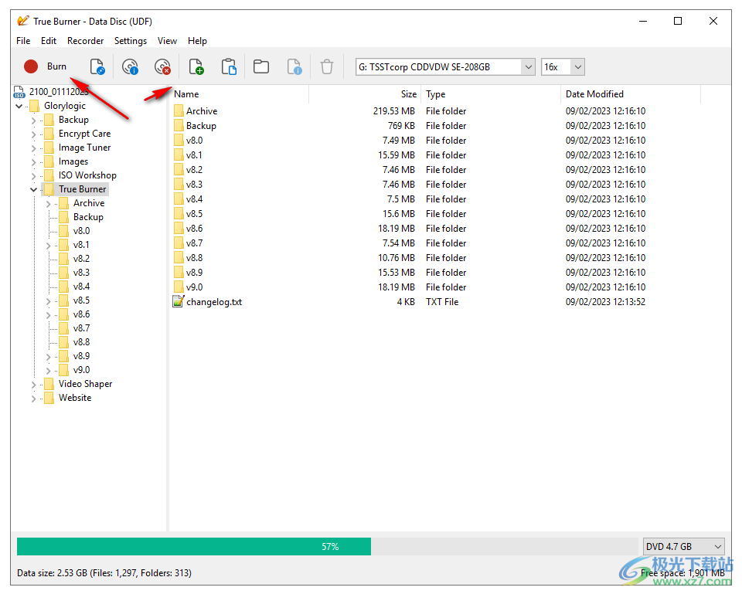Screen dimensions: 742x594
Task: Expand the v8.6 subfolder in tree
Action: (x=48, y=315)
